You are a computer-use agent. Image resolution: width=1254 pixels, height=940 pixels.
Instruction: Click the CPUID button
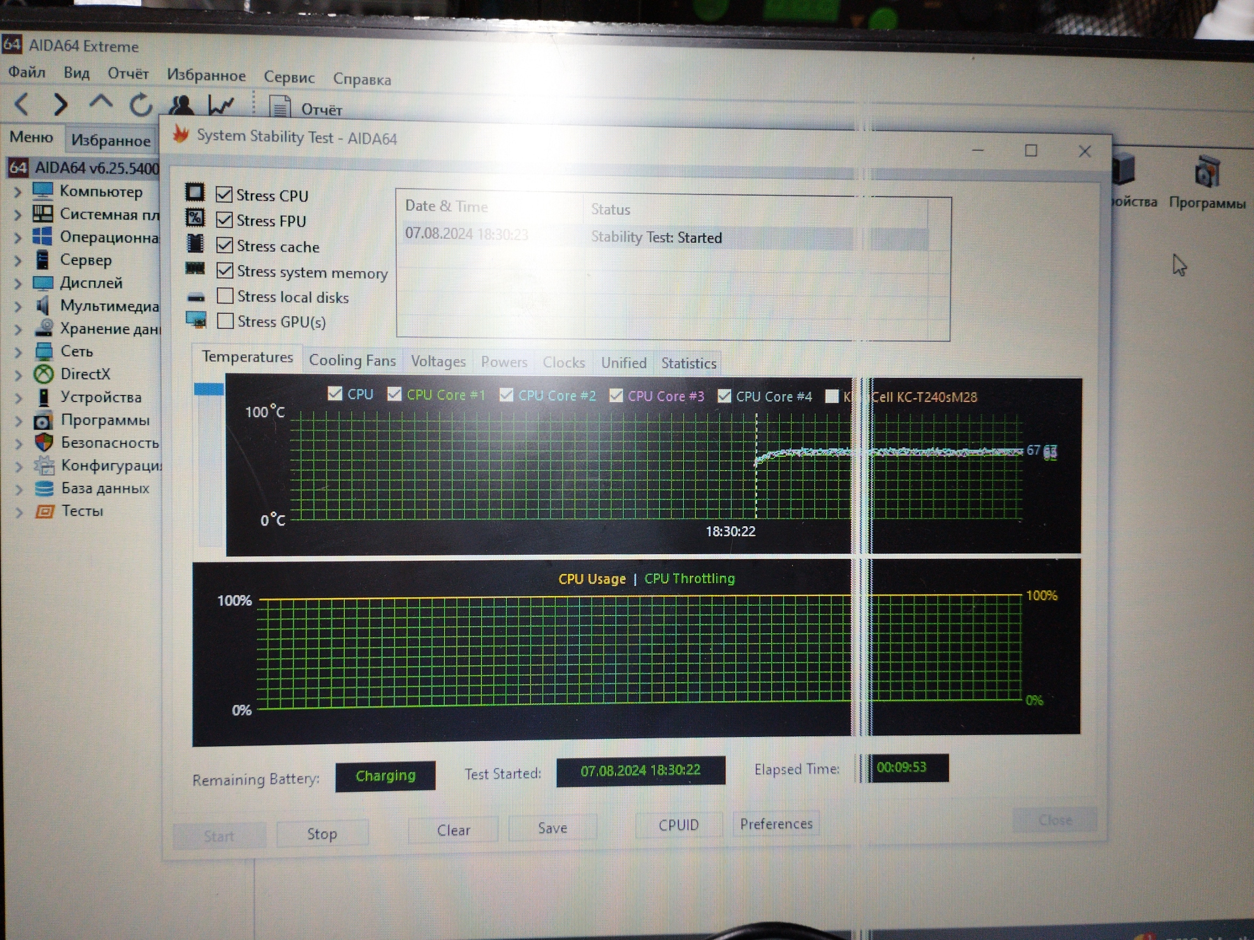[679, 825]
